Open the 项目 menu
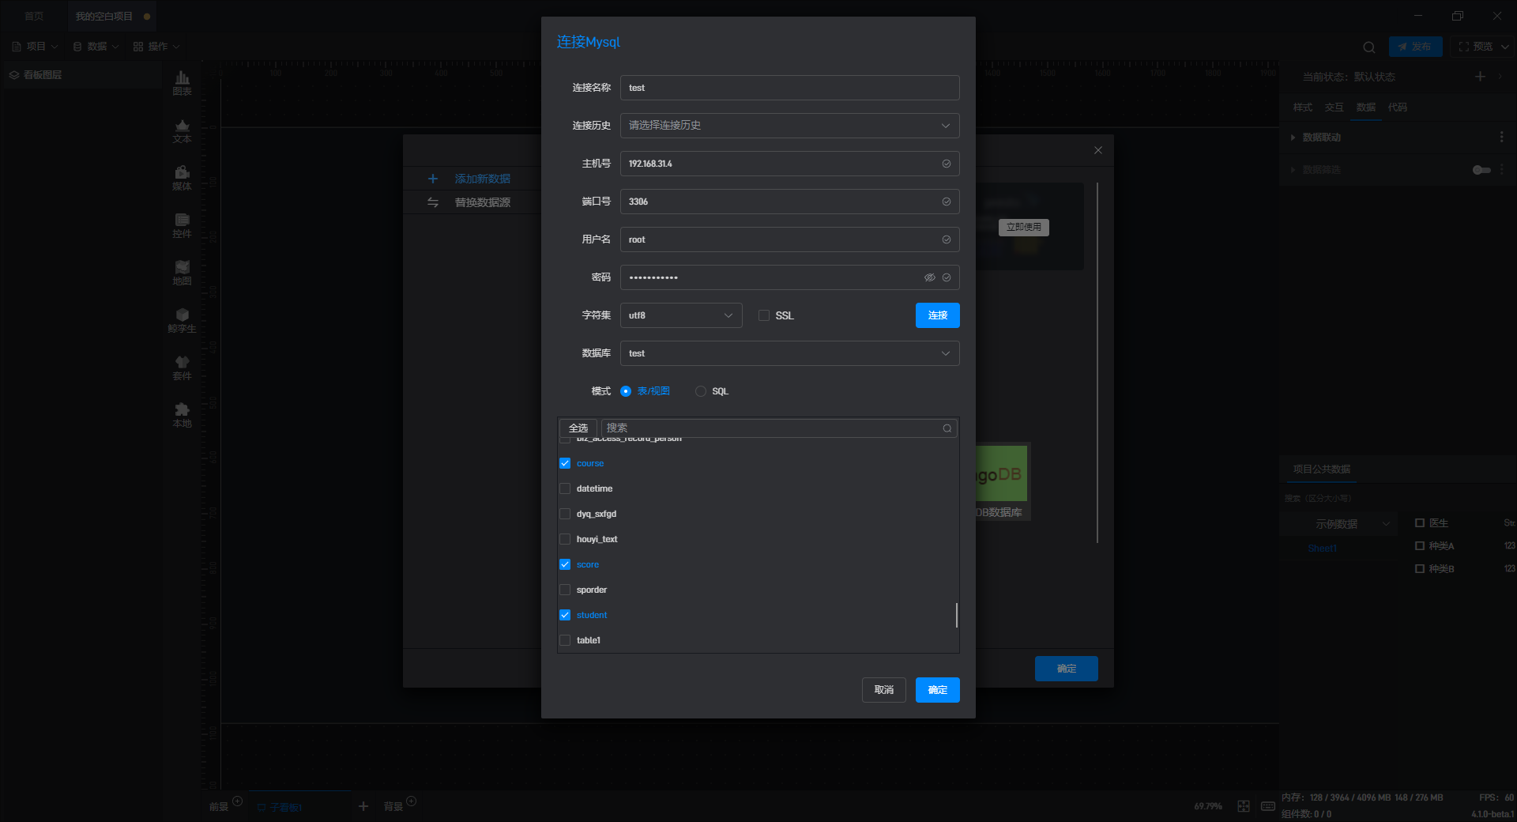The height and width of the screenshot is (822, 1517). coord(36,47)
